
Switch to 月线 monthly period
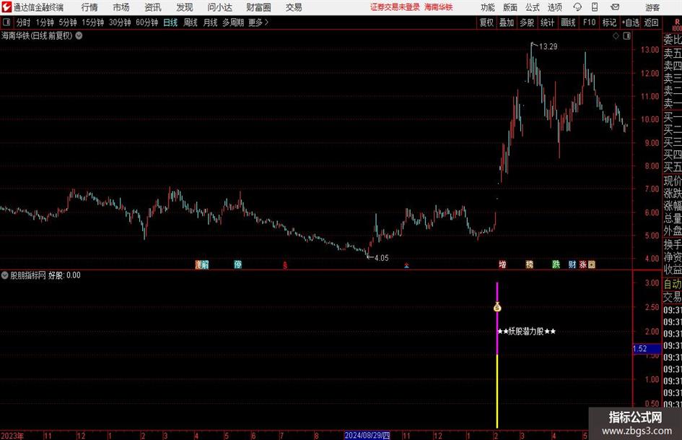click(x=211, y=22)
